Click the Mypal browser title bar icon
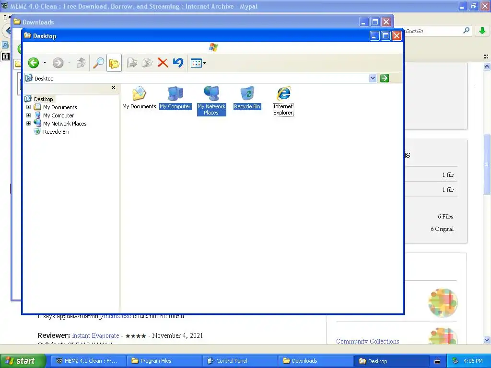The image size is (491, 368). pyautogui.click(x=5, y=6)
